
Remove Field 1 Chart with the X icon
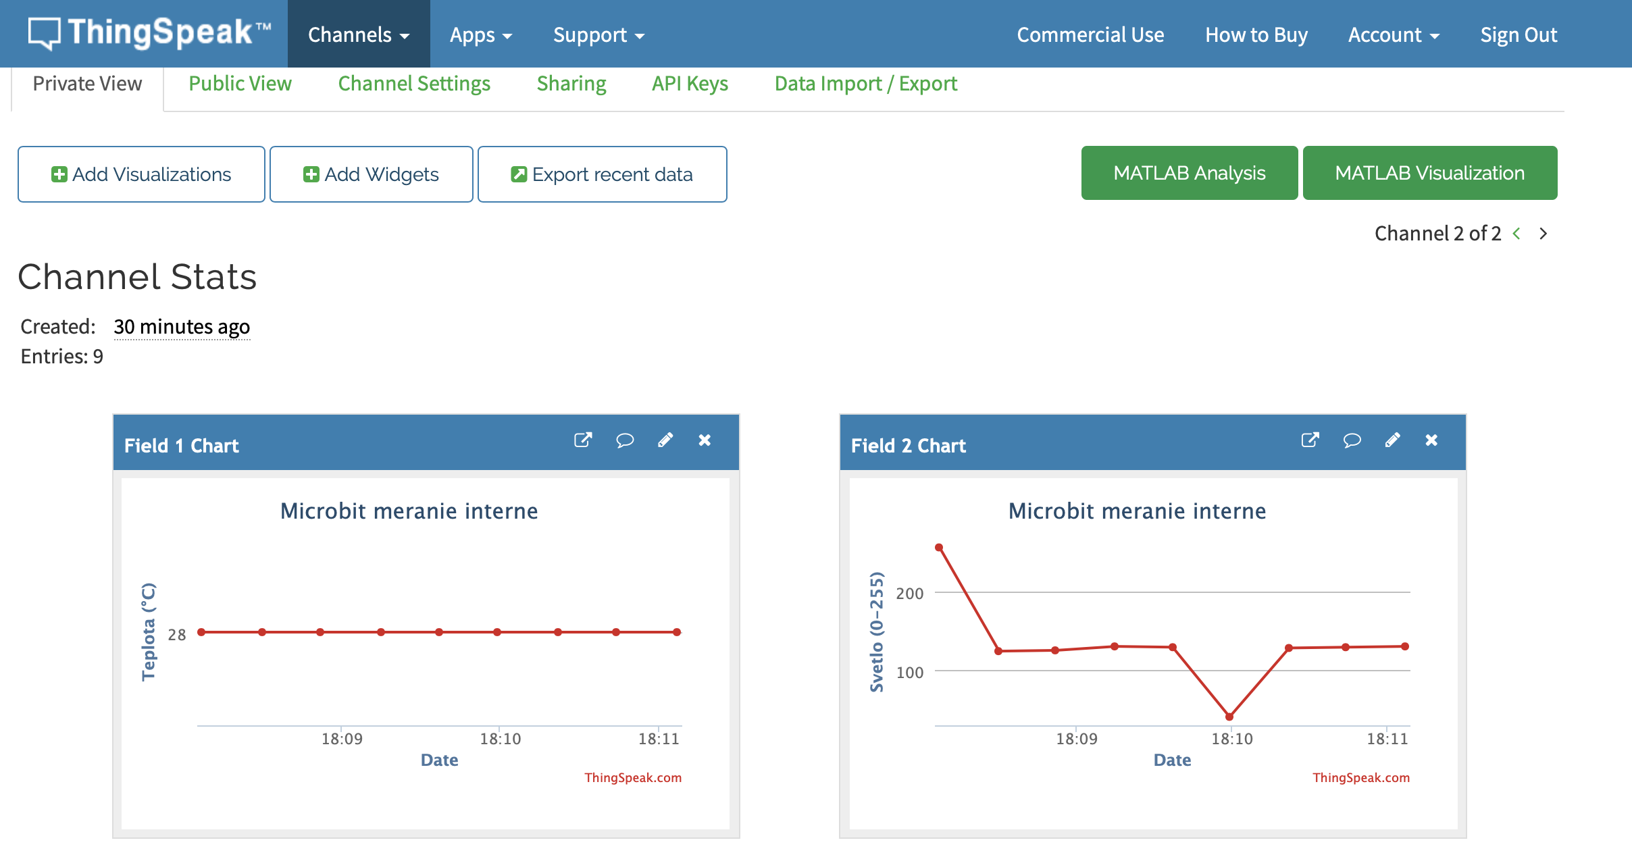[x=705, y=440]
